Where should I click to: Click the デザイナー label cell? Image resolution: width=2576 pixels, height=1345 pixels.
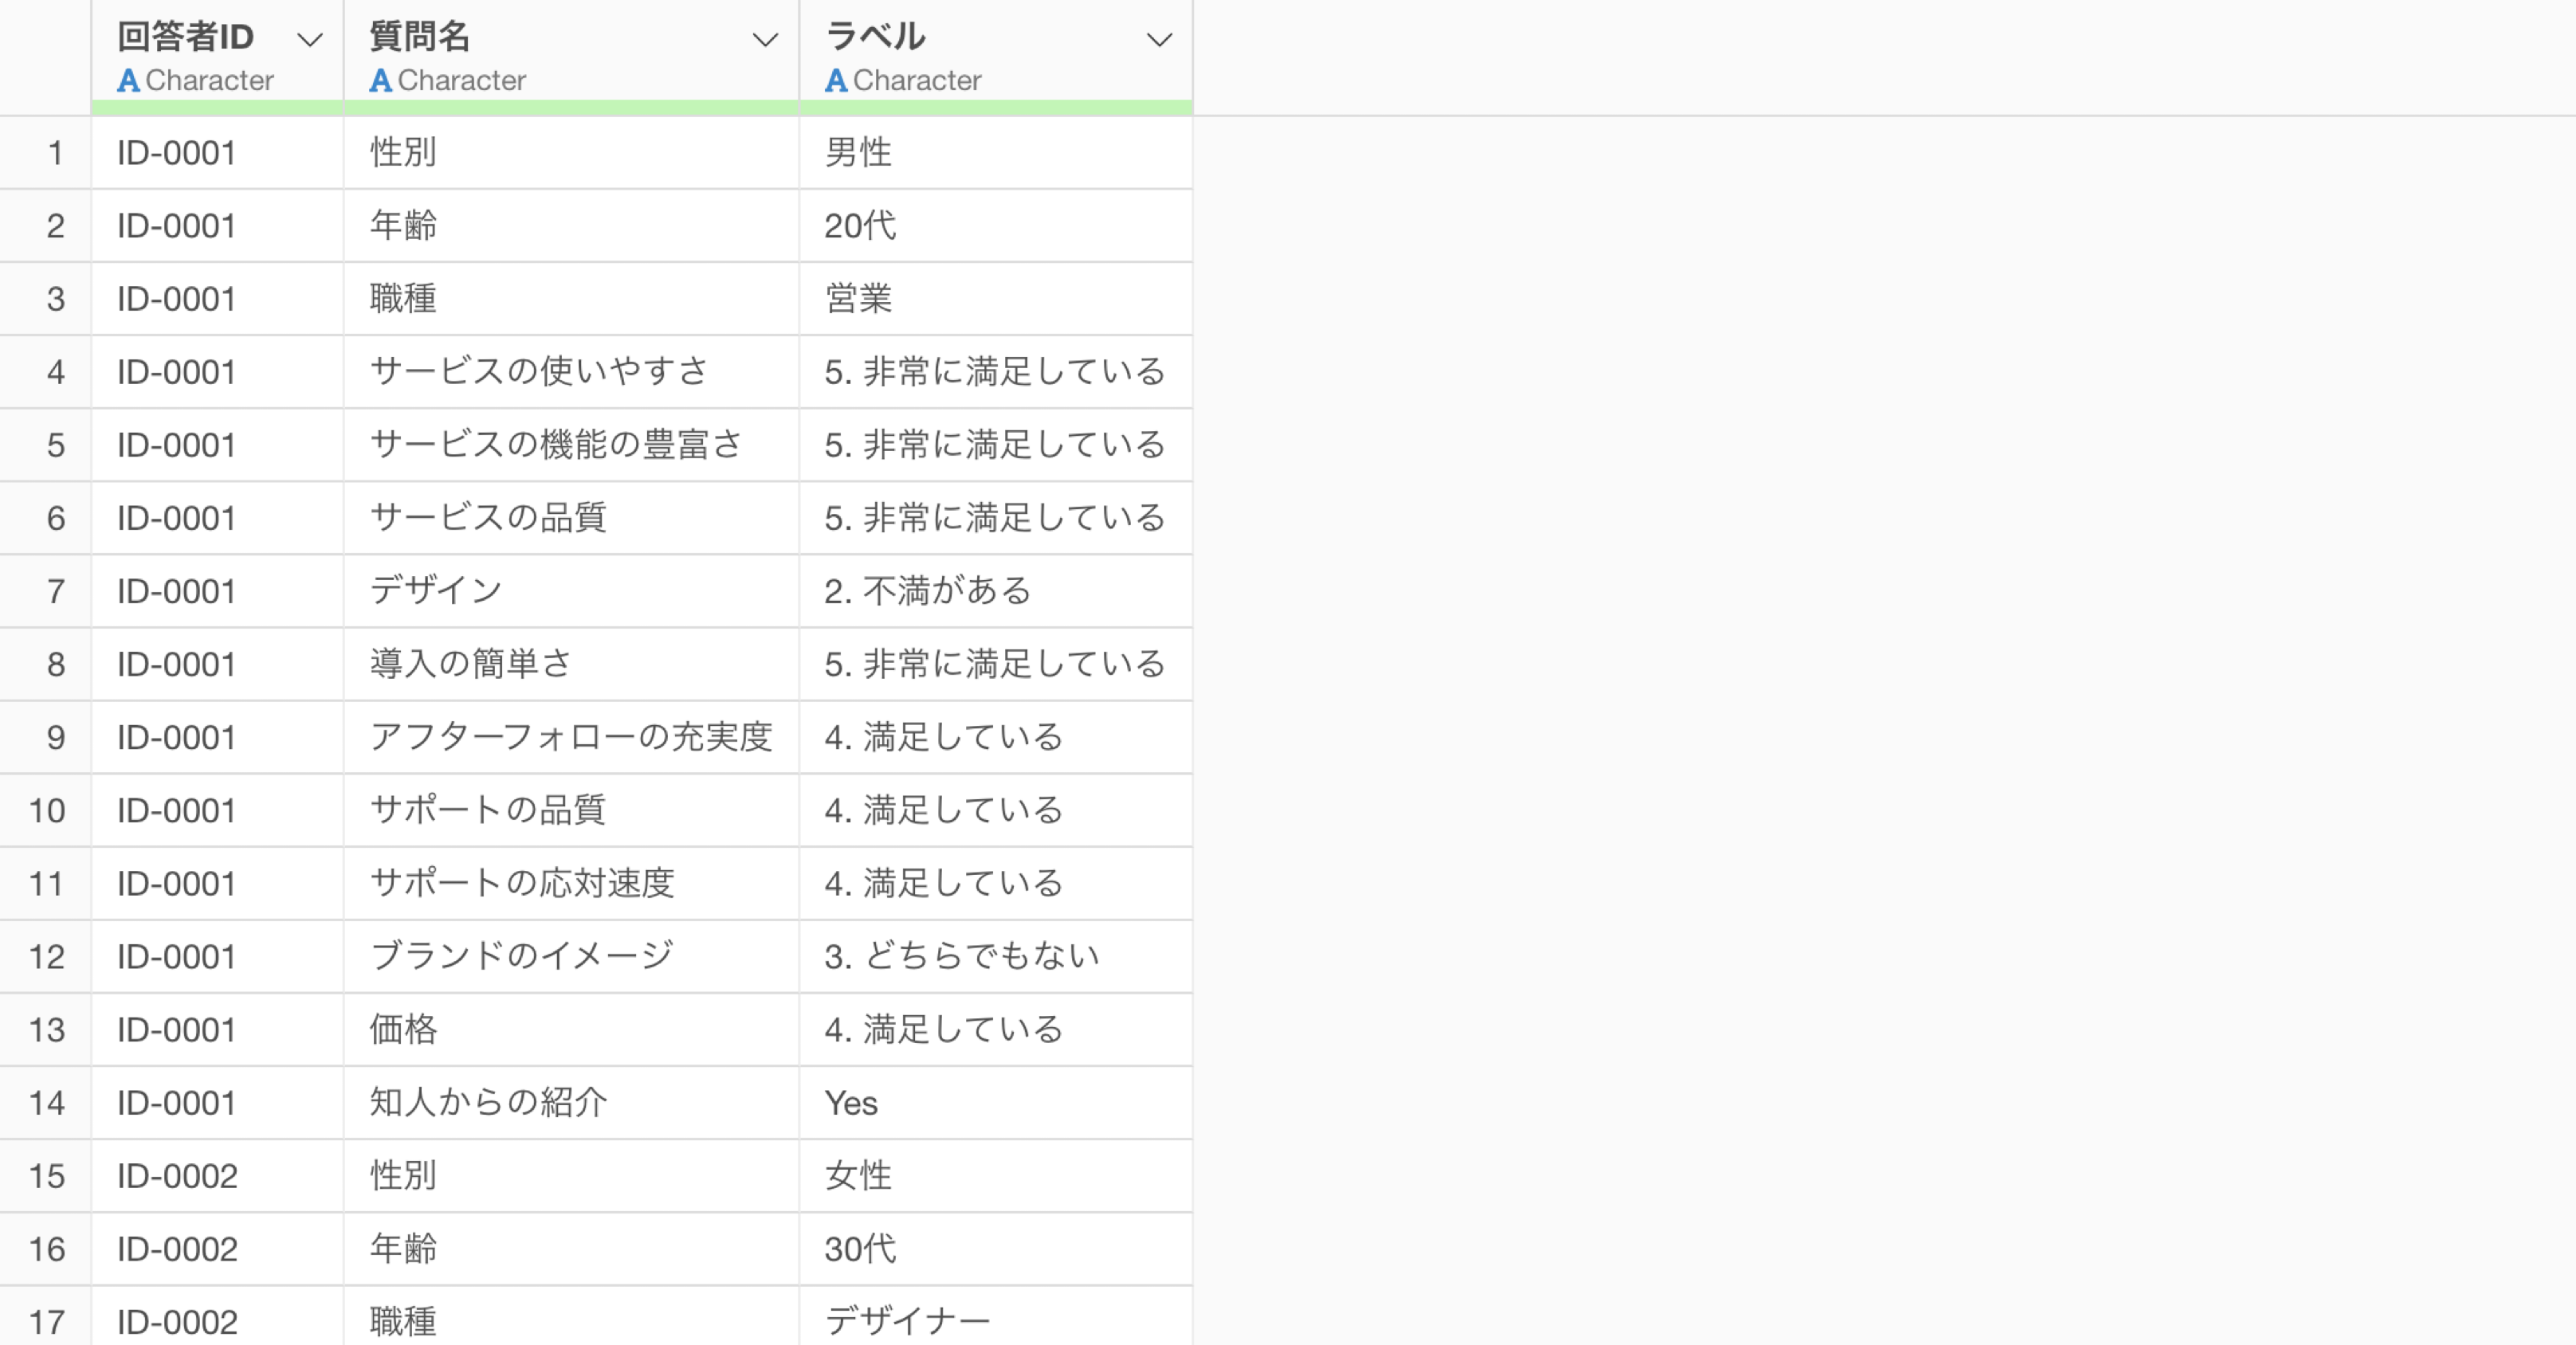coord(907,1322)
